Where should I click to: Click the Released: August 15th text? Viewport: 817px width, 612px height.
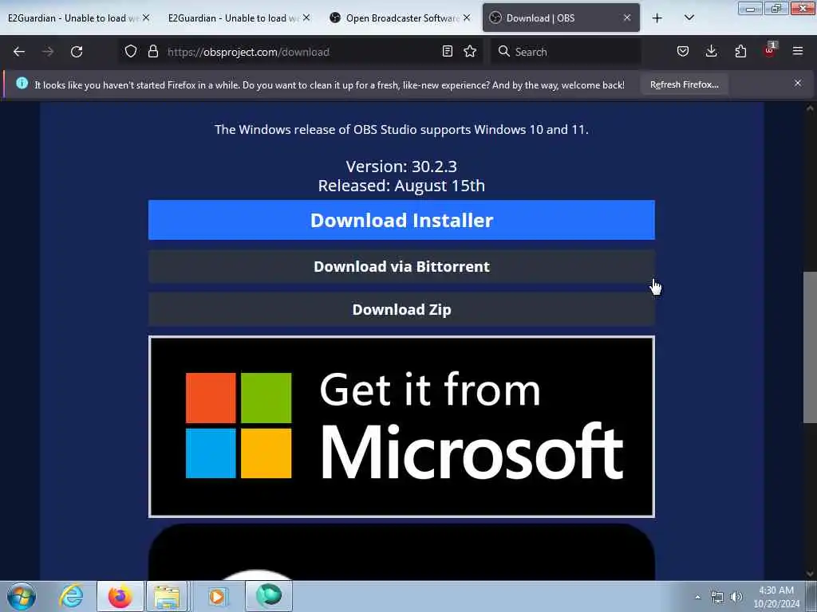tap(401, 186)
